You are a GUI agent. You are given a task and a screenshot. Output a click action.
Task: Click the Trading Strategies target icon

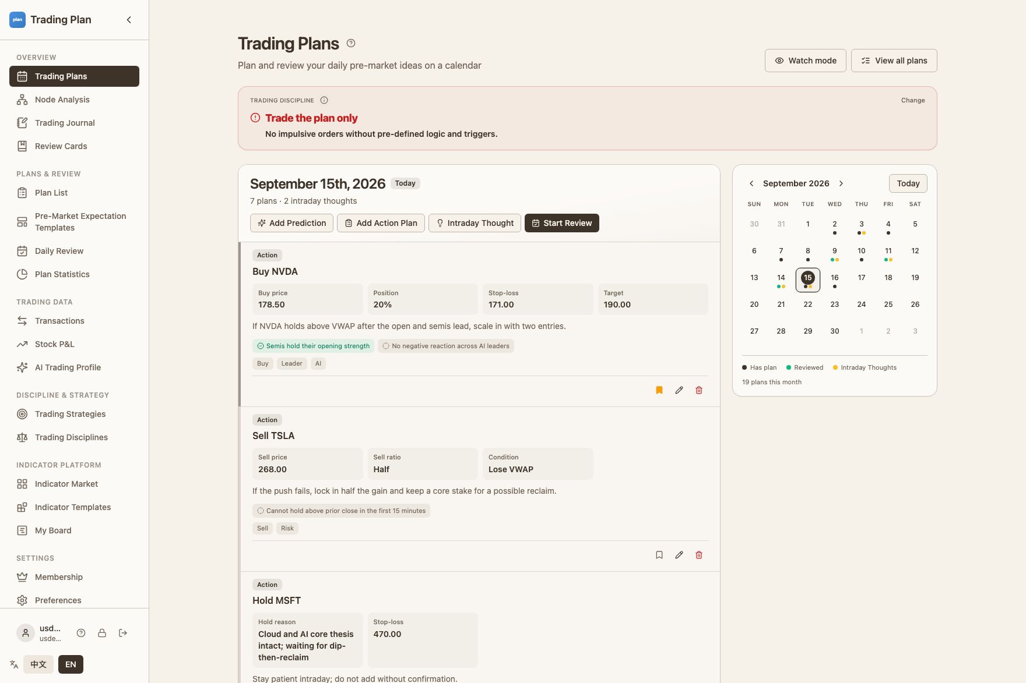coord(22,414)
